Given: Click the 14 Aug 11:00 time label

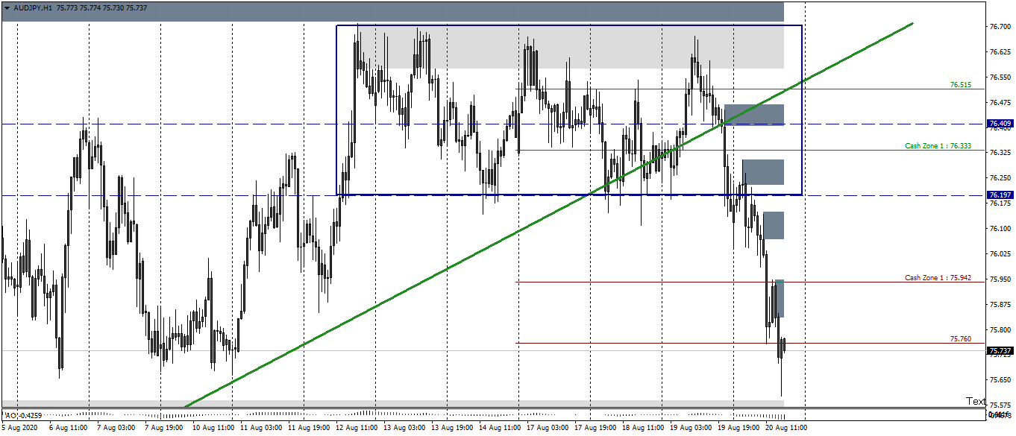Looking at the screenshot, I should click(501, 429).
